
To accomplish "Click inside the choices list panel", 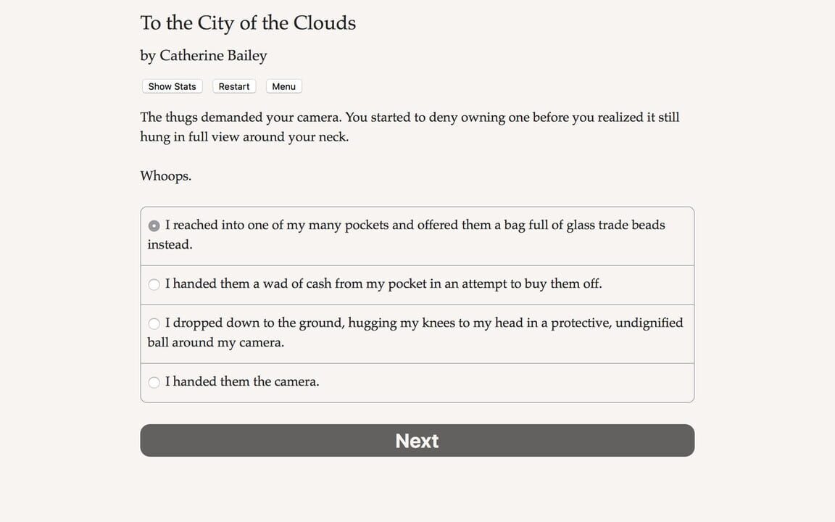I will 417,304.
